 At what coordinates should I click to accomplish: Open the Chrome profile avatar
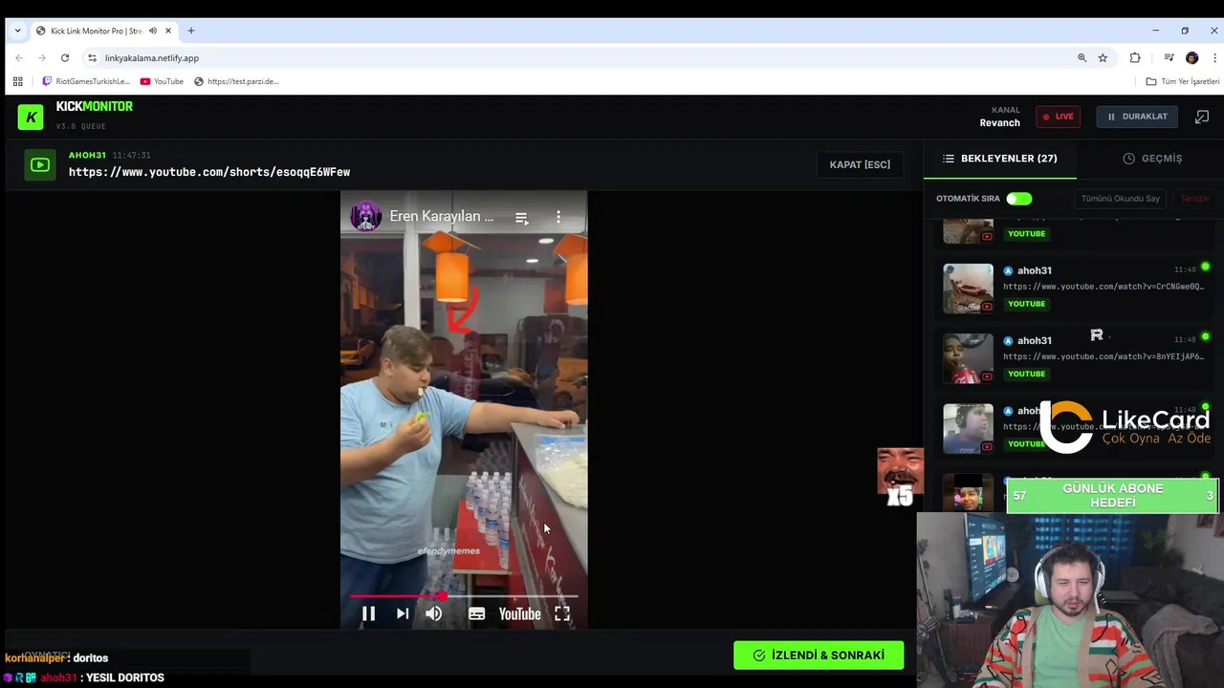[x=1191, y=58]
